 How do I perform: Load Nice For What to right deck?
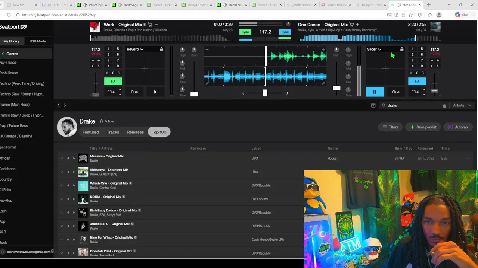tap(74, 240)
